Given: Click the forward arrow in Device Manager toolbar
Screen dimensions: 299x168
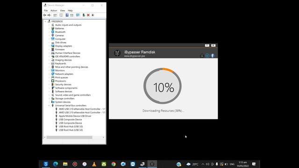Looking at the screenshot, I should pyautogui.click(x=49, y=15).
